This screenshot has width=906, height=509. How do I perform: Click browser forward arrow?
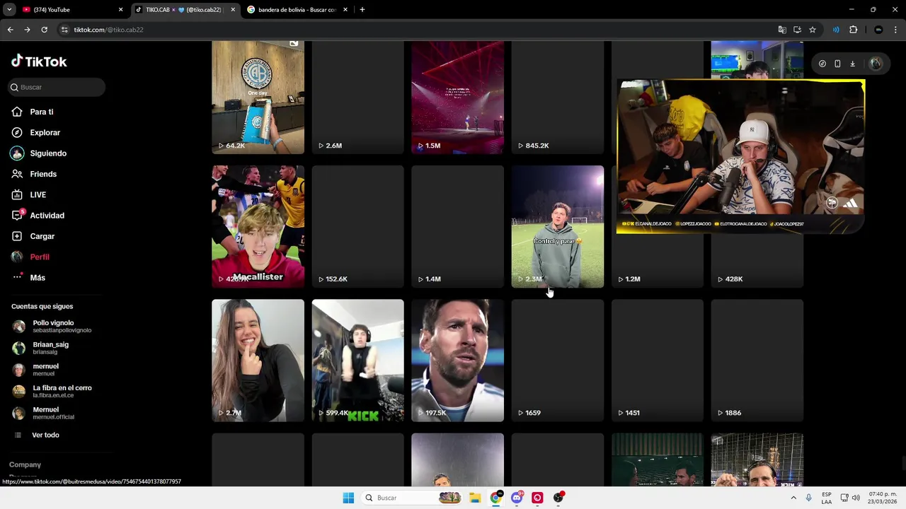27,30
